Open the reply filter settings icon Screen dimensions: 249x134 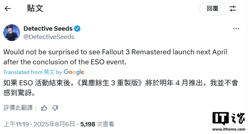[233, 9]
